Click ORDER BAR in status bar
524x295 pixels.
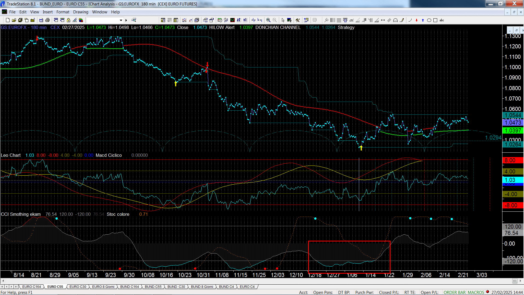pos(454,292)
